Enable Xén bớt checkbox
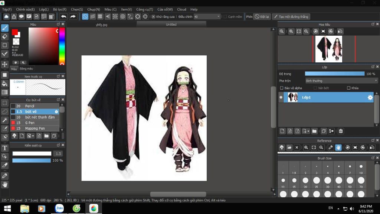The height and width of the screenshot is (214, 380). pos(315,88)
